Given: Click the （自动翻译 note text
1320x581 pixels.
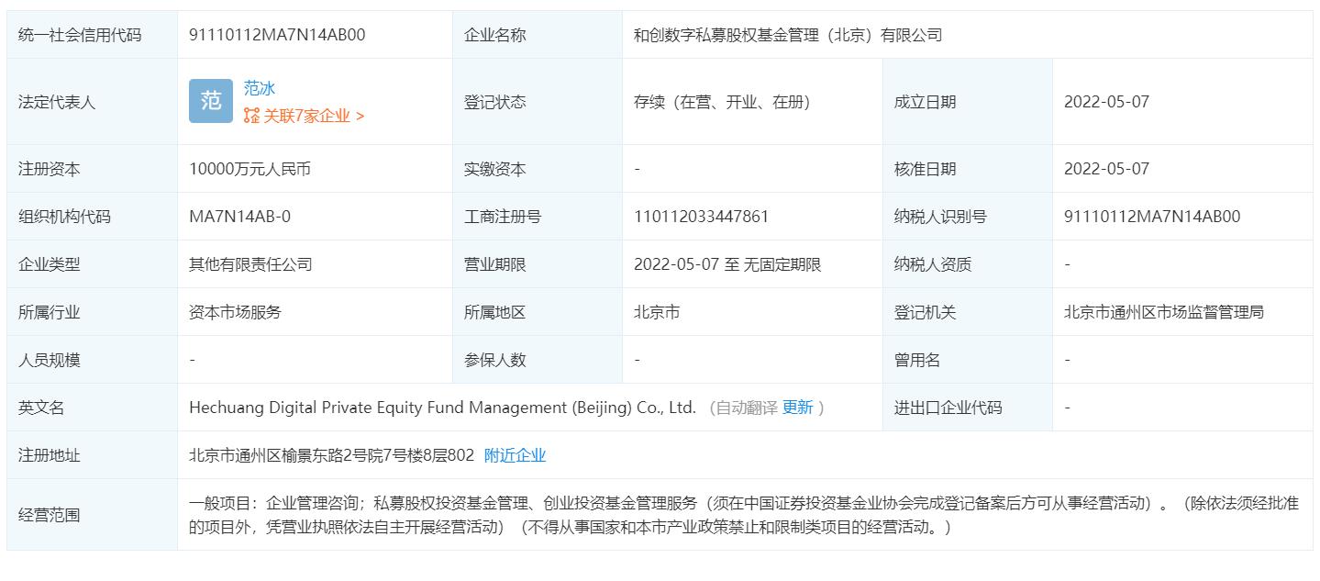Looking at the screenshot, I should (x=742, y=408).
